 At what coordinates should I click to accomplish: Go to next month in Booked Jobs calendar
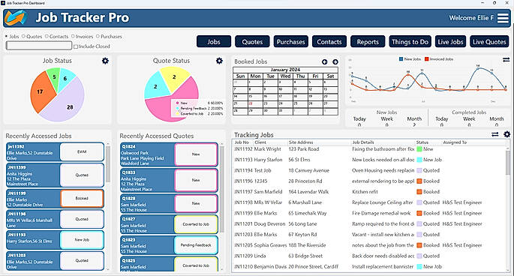[x=335, y=61]
